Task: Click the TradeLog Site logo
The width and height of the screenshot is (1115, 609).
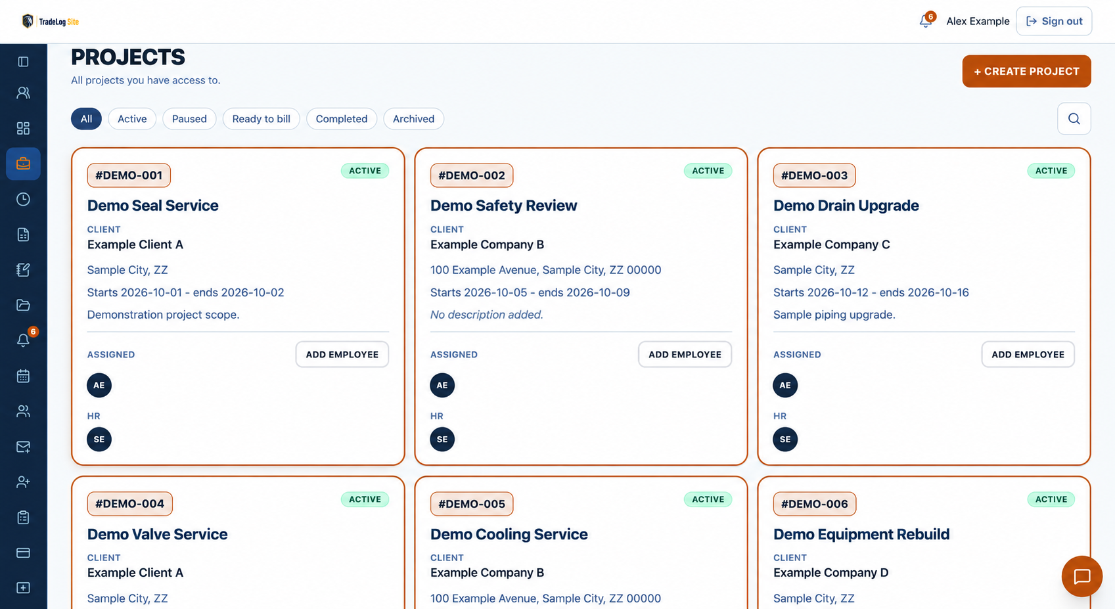Action: point(50,21)
